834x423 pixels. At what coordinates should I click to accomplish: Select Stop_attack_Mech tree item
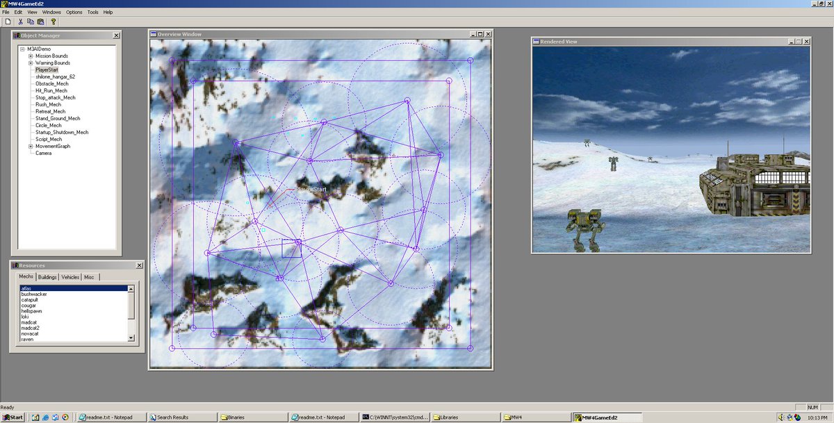[x=56, y=97]
